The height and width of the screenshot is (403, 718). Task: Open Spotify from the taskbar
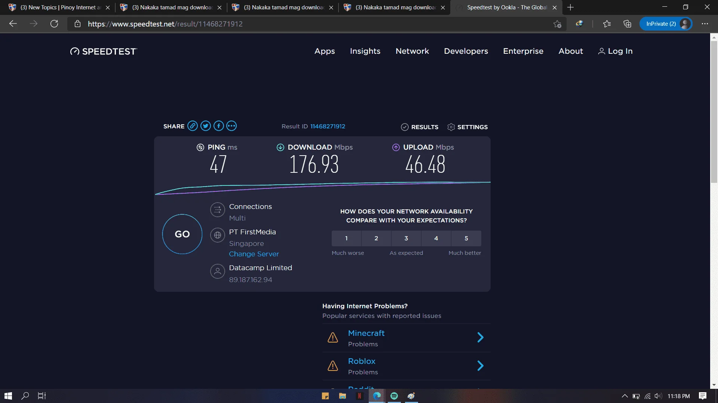tap(394, 396)
